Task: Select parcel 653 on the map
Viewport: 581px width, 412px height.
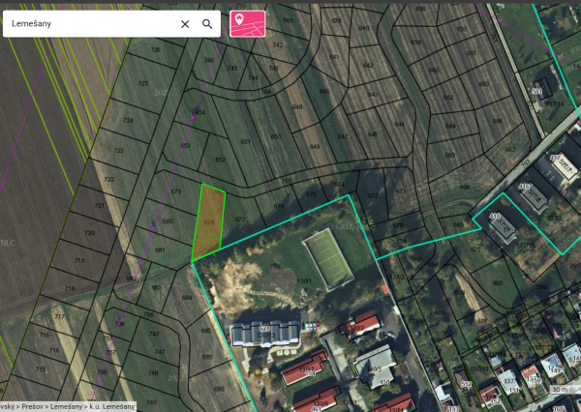Action: (185, 145)
